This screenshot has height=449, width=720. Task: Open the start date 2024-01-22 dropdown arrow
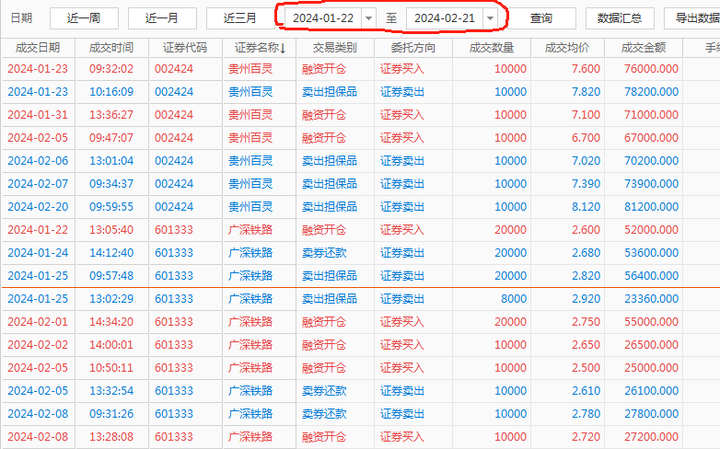368,18
